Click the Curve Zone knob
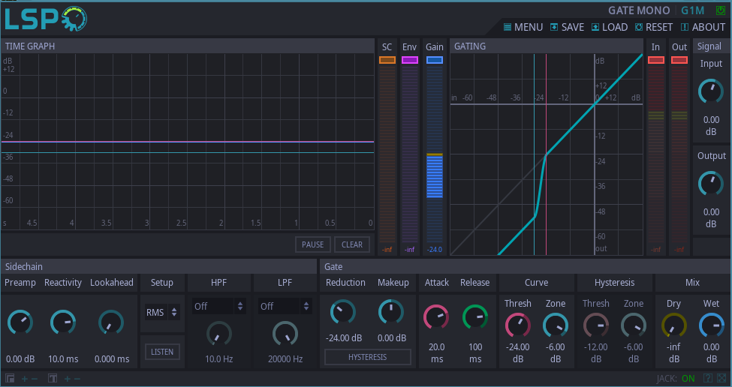 (556, 325)
